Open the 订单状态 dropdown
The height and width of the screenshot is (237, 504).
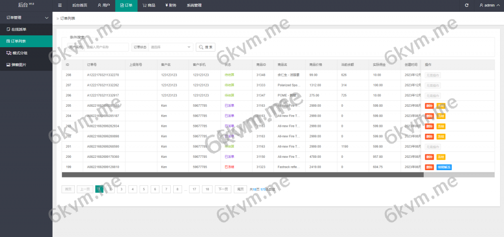[170, 47]
